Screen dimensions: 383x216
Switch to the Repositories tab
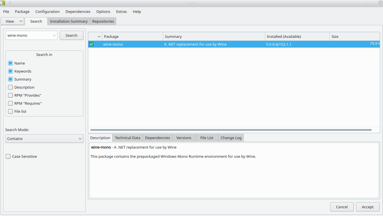[x=103, y=21]
